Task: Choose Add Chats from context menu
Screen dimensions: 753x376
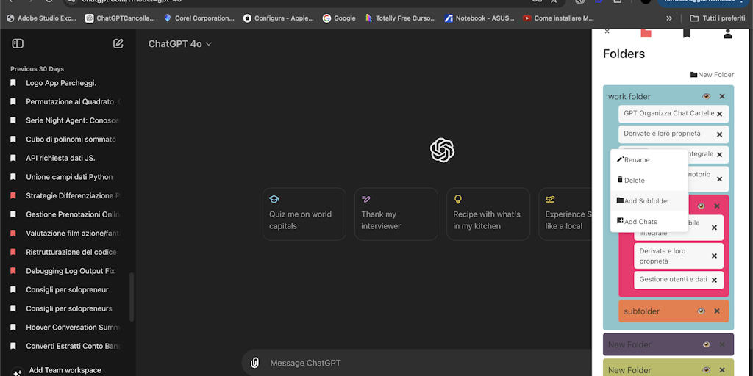Action: (649, 222)
